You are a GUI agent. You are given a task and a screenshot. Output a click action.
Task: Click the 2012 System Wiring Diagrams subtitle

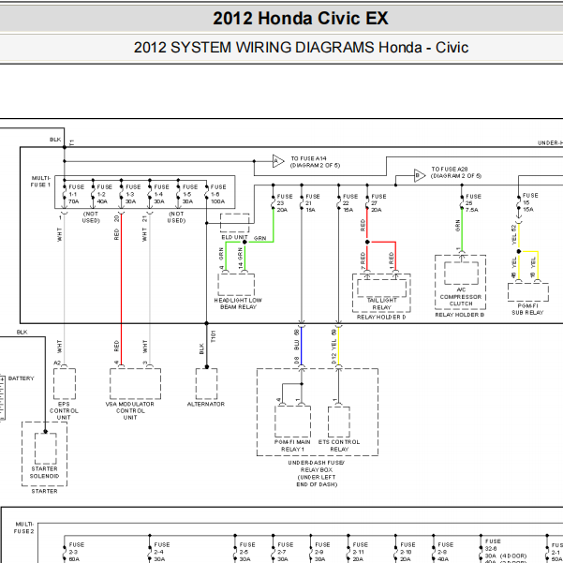(301, 48)
